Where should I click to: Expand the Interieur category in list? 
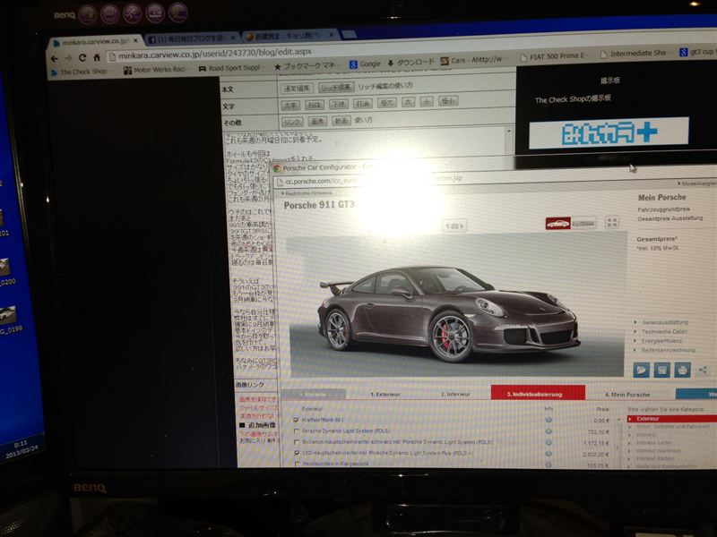[x=646, y=435]
